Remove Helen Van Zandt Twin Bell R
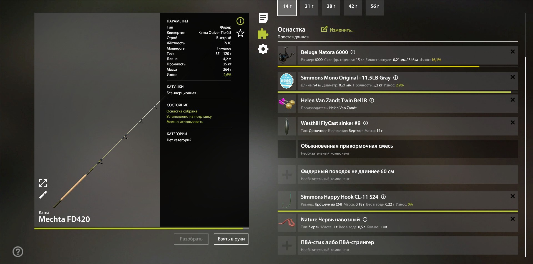Image resolution: width=533 pixels, height=264 pixels. 512,100
